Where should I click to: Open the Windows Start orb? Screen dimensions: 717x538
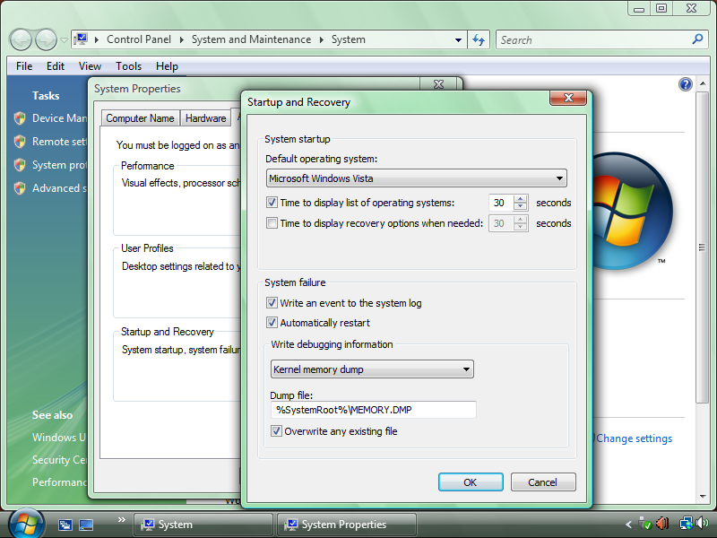[x=26, y=524]
